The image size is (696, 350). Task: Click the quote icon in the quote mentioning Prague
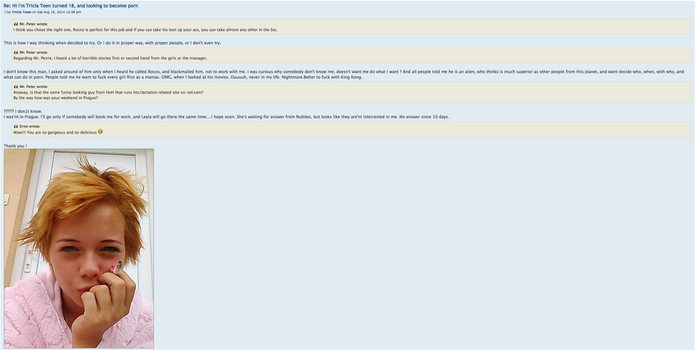coord(16,87)
